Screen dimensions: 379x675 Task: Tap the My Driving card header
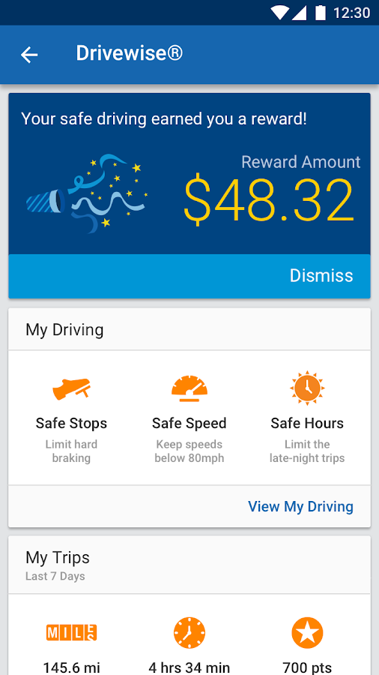point(189,329)
